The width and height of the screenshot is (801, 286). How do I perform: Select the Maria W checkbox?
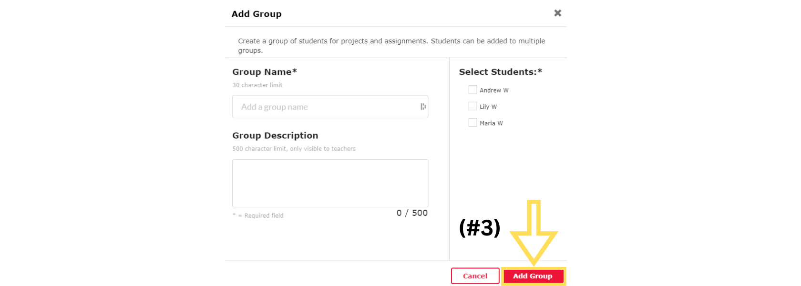(472, 123)
